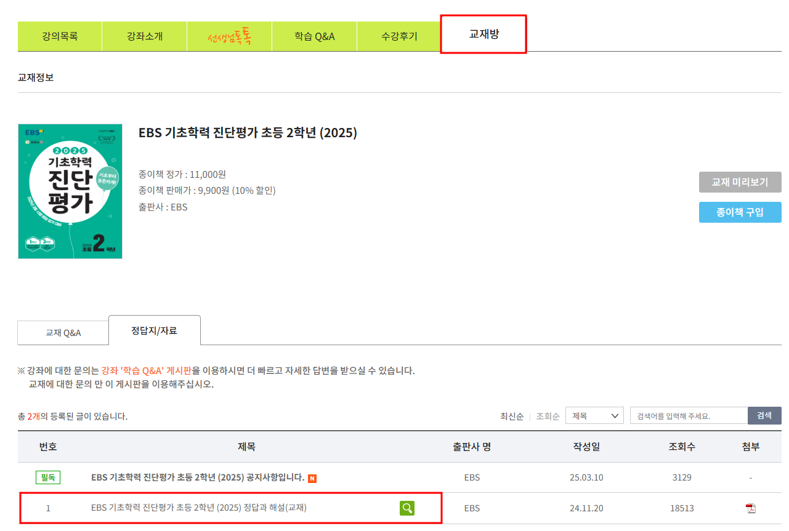This screenshot has height=531, width=789.
Task: Click the 조회수 value 18513
Action: pos(682,508)
